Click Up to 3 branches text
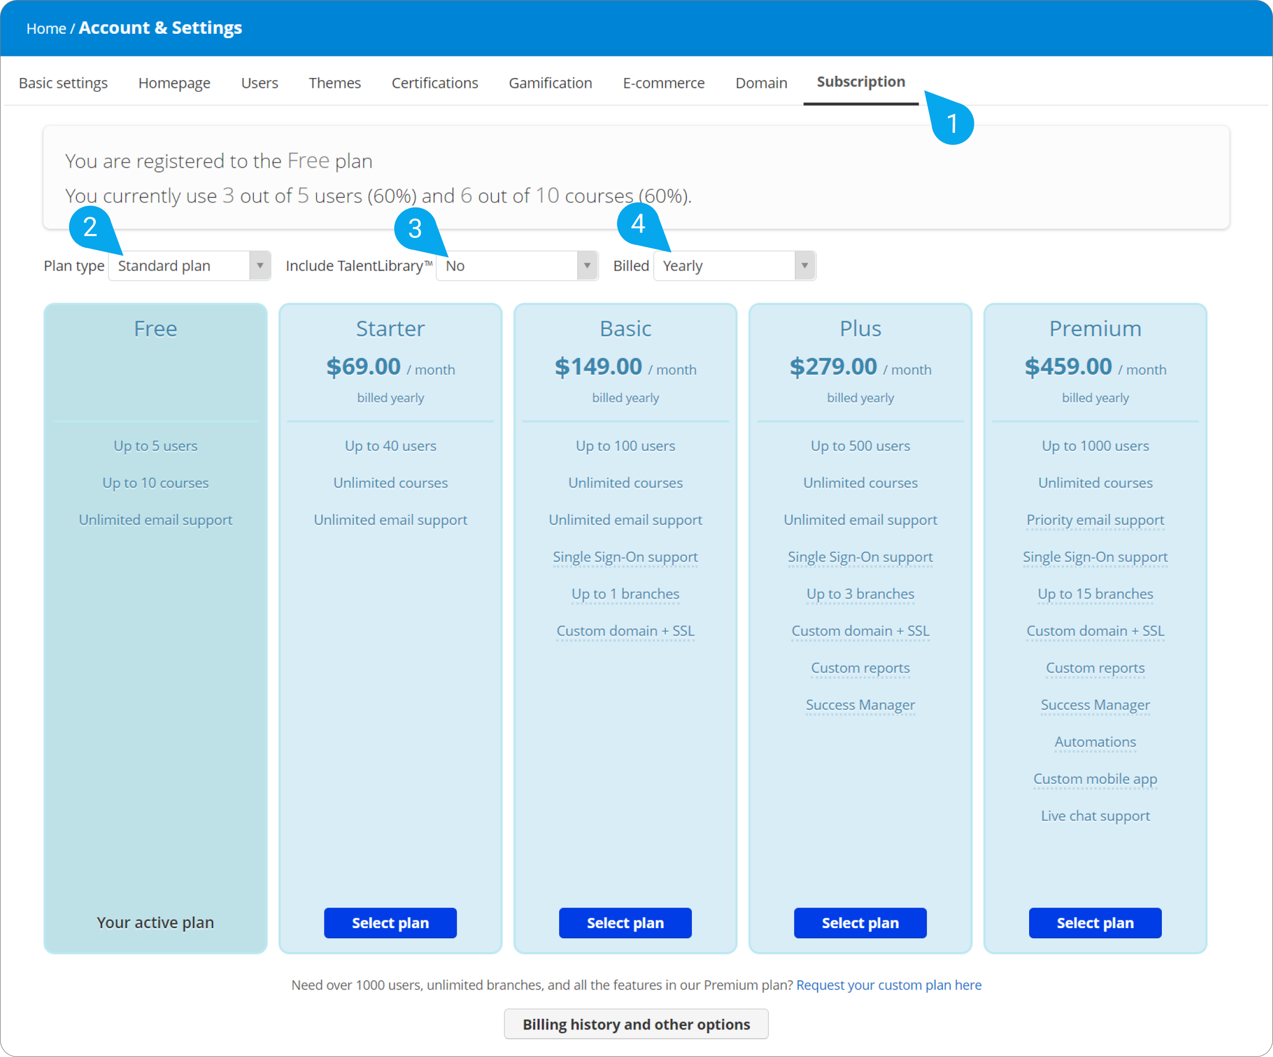1273x1057 pixels. tap(860, 593)
